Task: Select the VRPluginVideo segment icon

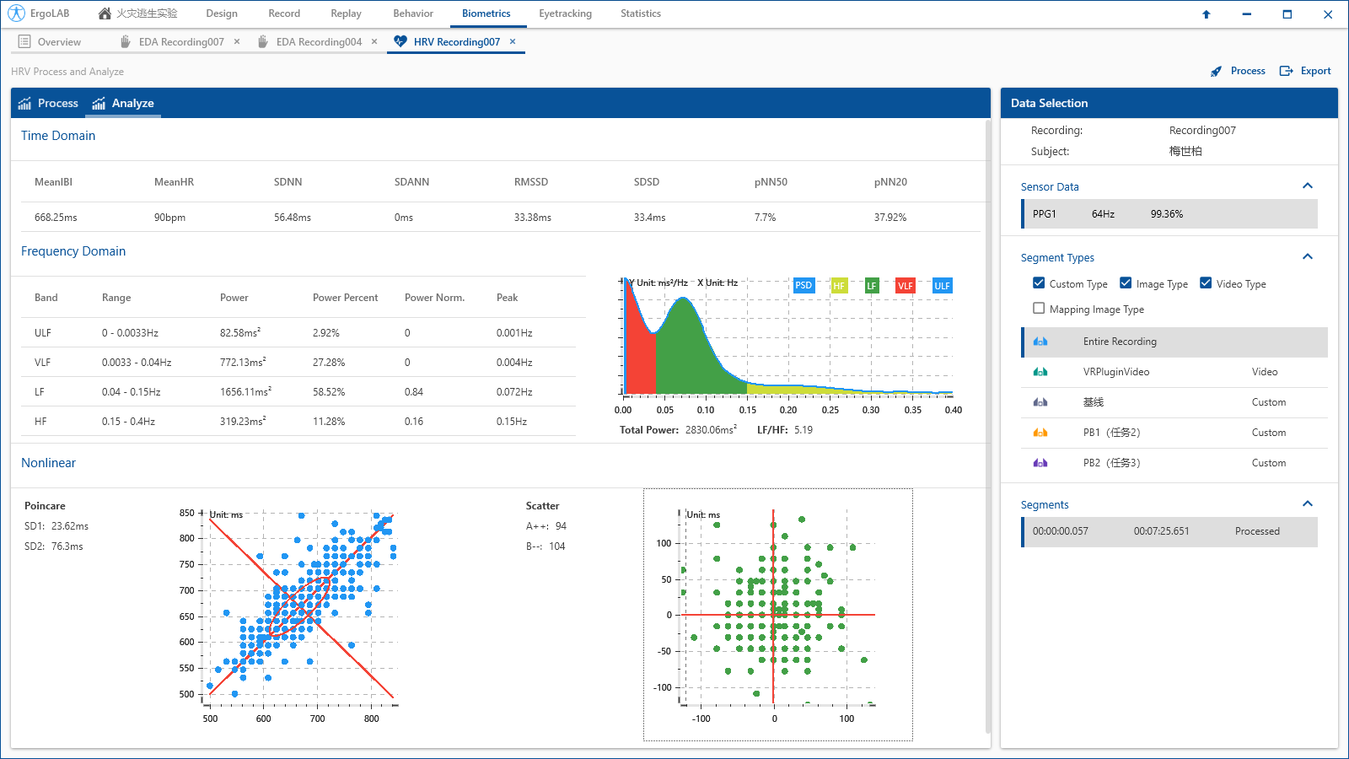Action: click(x=1040, y=372)
